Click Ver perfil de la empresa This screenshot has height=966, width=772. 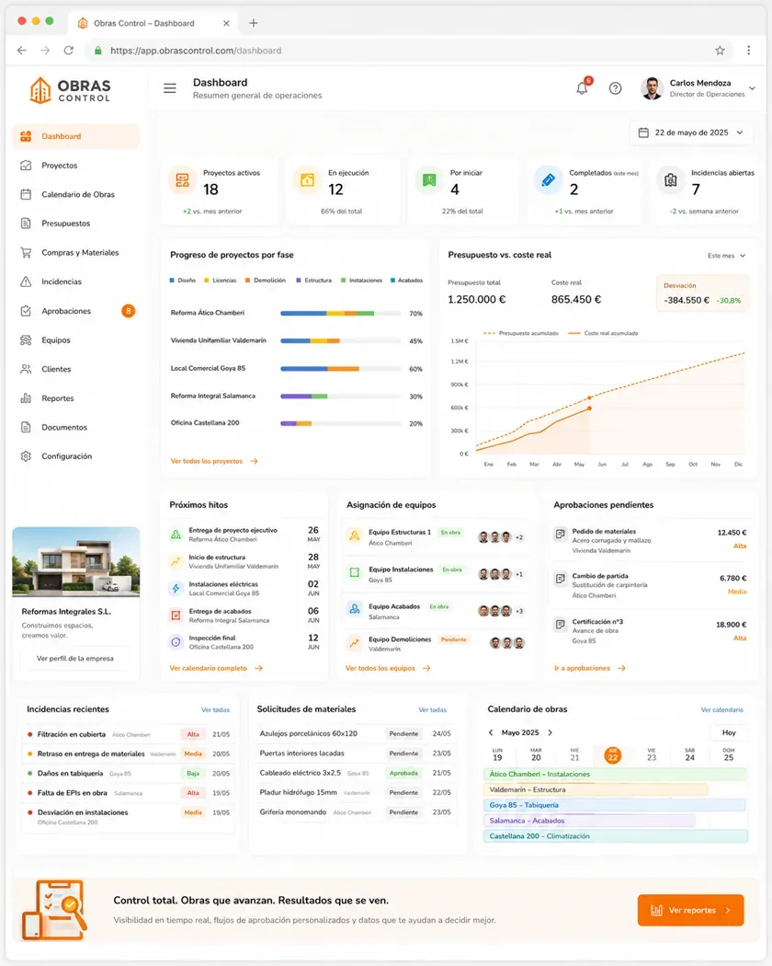(x=75, y=658)
